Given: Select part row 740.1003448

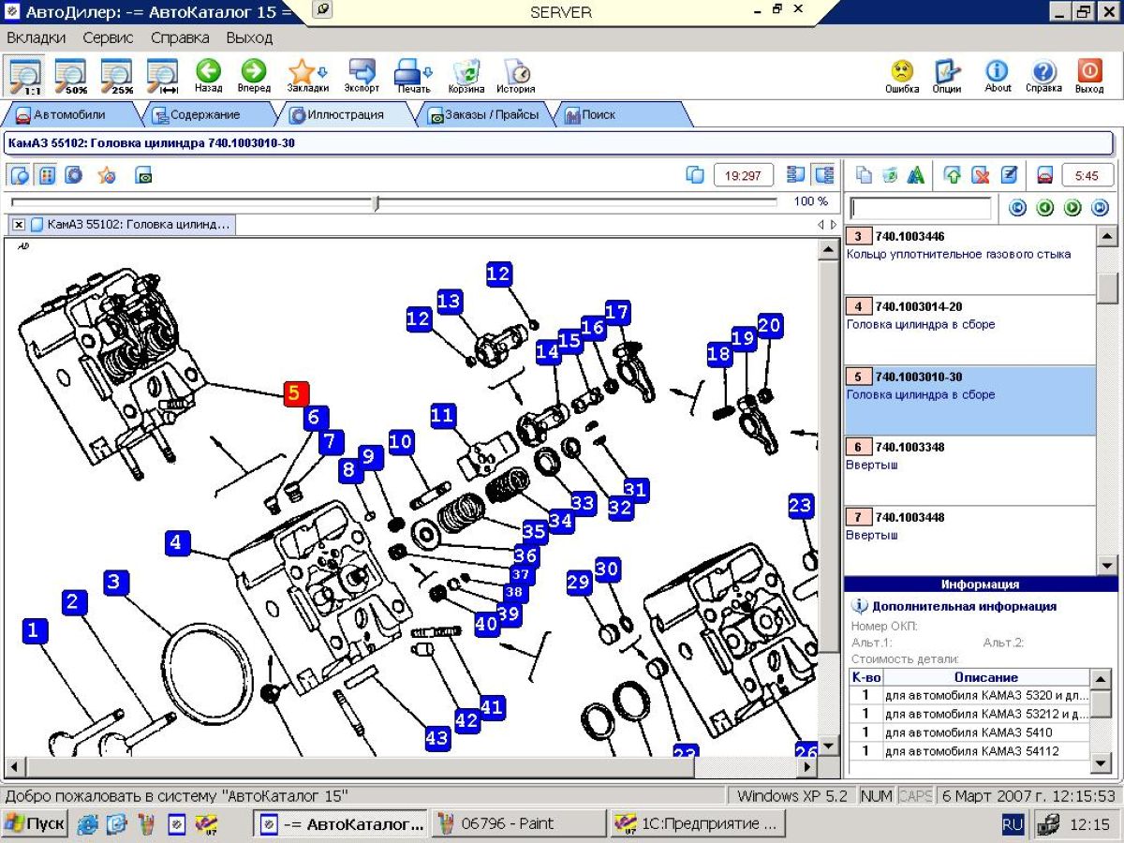Looking at the screenshot, I should point(969,540).
